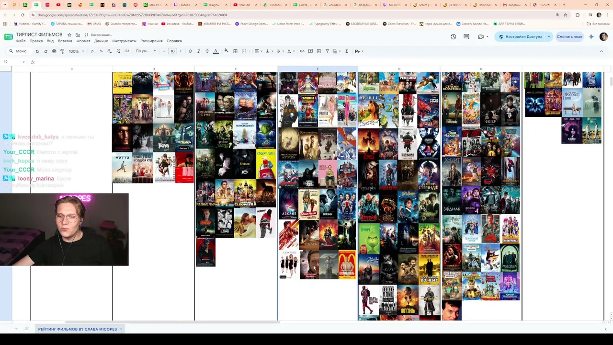Image resolution: width=613 pixels, height=345 pixels.
Task: Decrease font size with the minus button
Action: (x=164, y=51)
